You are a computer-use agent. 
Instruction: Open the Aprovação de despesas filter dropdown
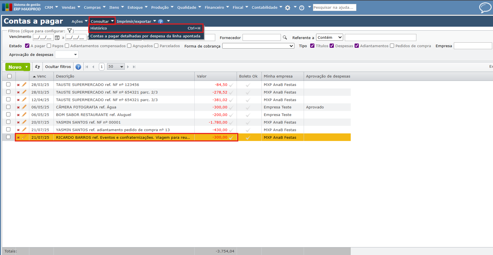(67, 54)
